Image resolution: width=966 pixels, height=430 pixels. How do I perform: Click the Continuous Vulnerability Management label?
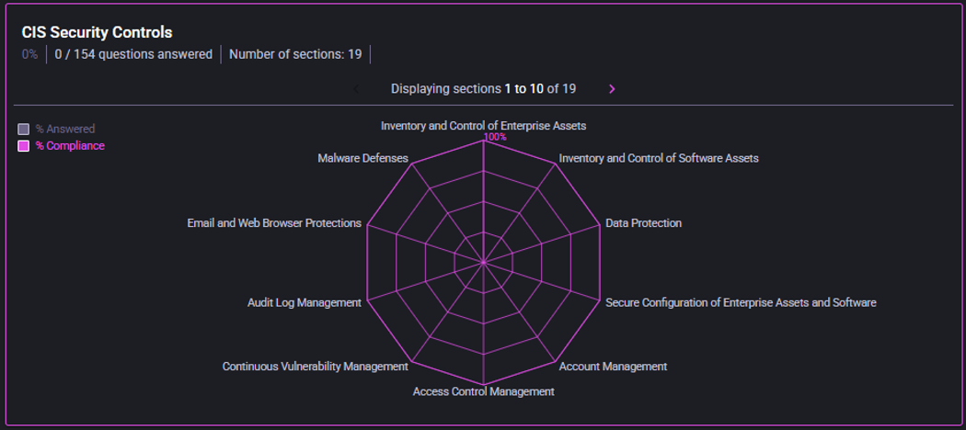(x=316, y=367)
